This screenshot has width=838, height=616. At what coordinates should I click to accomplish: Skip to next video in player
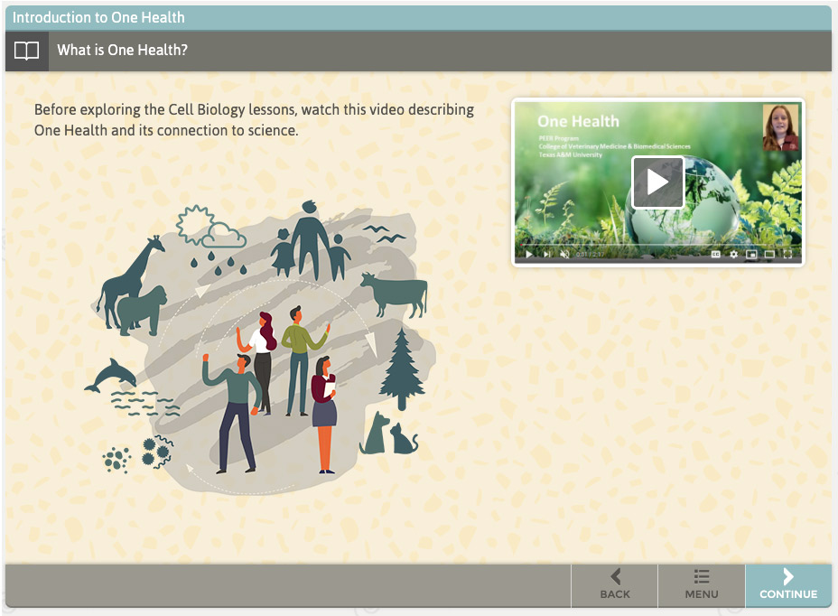coord(546,254)
